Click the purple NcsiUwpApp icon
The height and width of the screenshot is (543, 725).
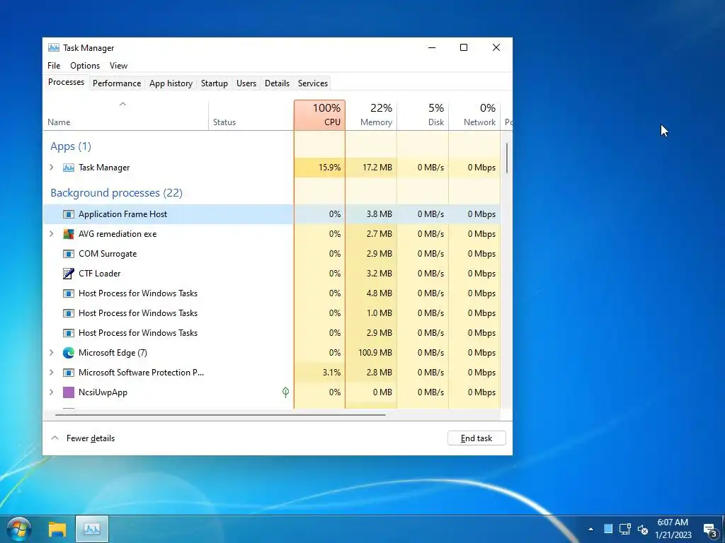[x=69, y=392]
